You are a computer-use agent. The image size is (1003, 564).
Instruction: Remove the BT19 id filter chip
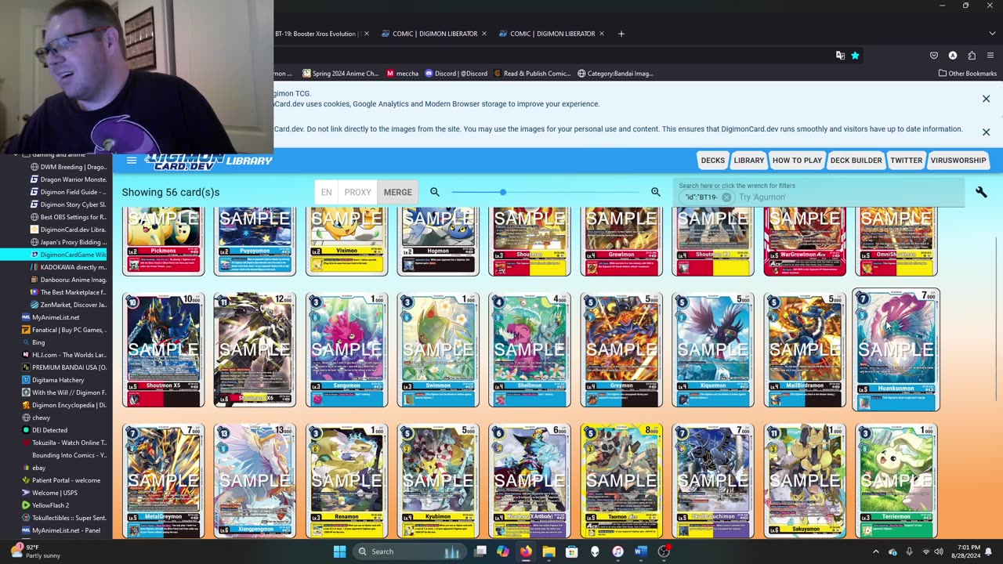pyautogui.click(x=726, y=197)
